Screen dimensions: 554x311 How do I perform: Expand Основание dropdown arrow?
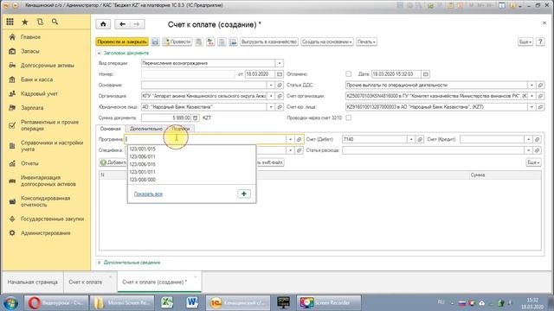[271, 85]
